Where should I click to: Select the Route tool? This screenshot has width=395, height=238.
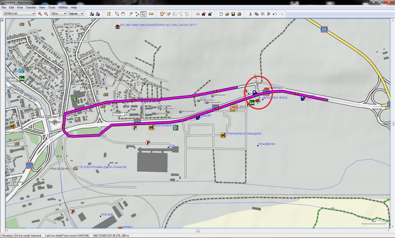point(137,14)
